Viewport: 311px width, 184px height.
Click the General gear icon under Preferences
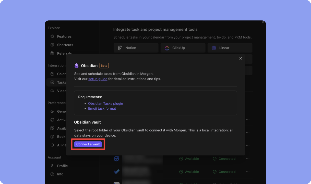[52, 111]
